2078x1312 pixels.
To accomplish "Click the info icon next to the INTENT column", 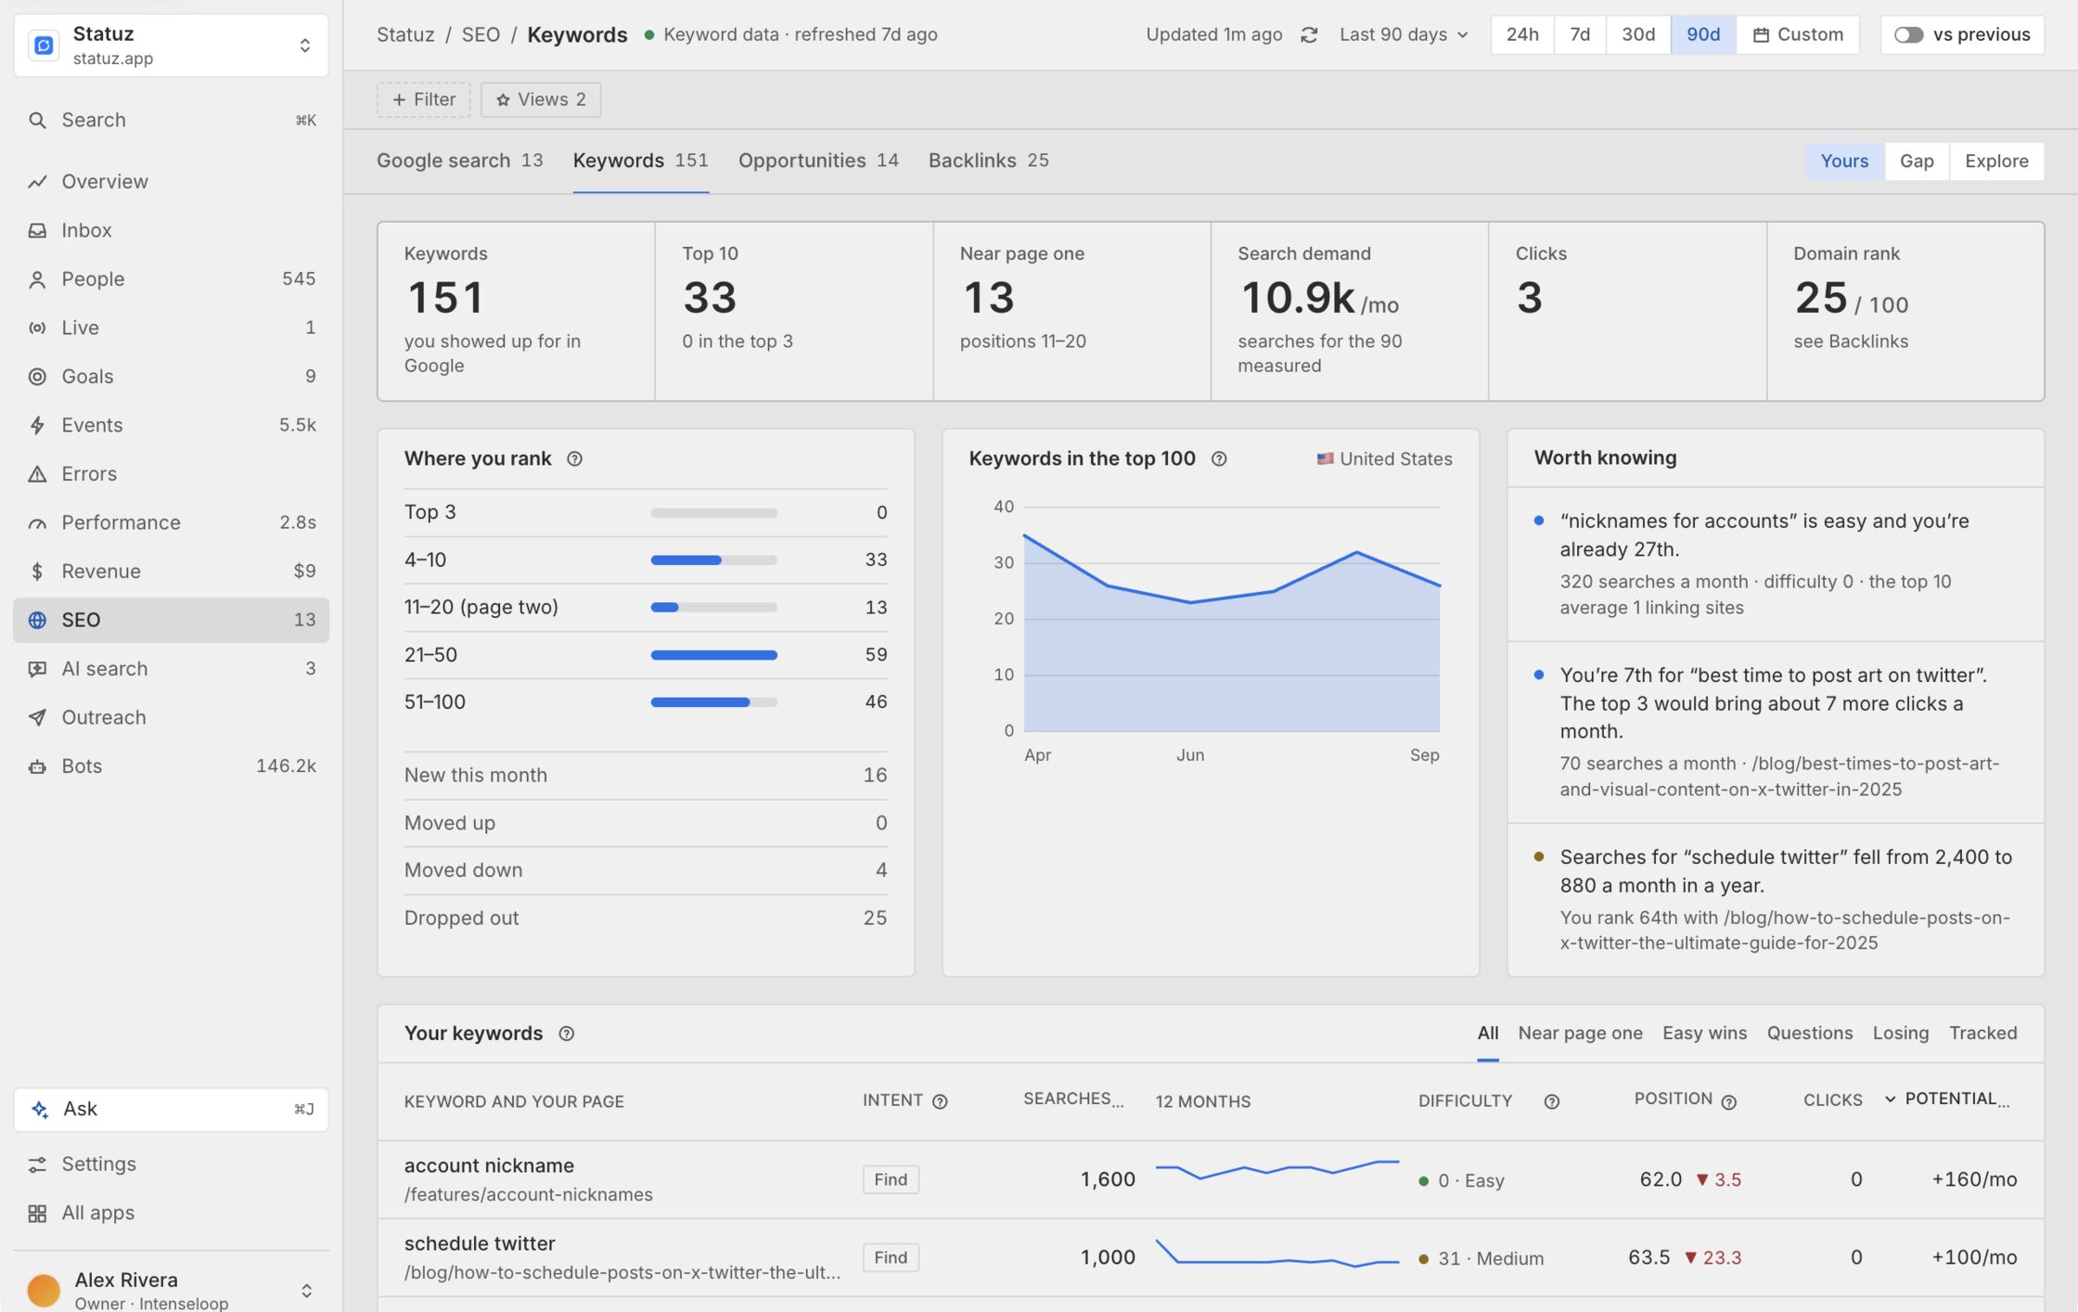I will [940, 1101].
